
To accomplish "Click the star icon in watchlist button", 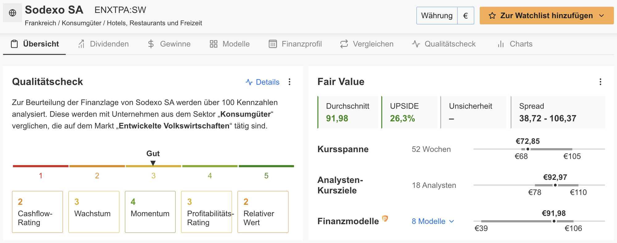I will (492, 16).
